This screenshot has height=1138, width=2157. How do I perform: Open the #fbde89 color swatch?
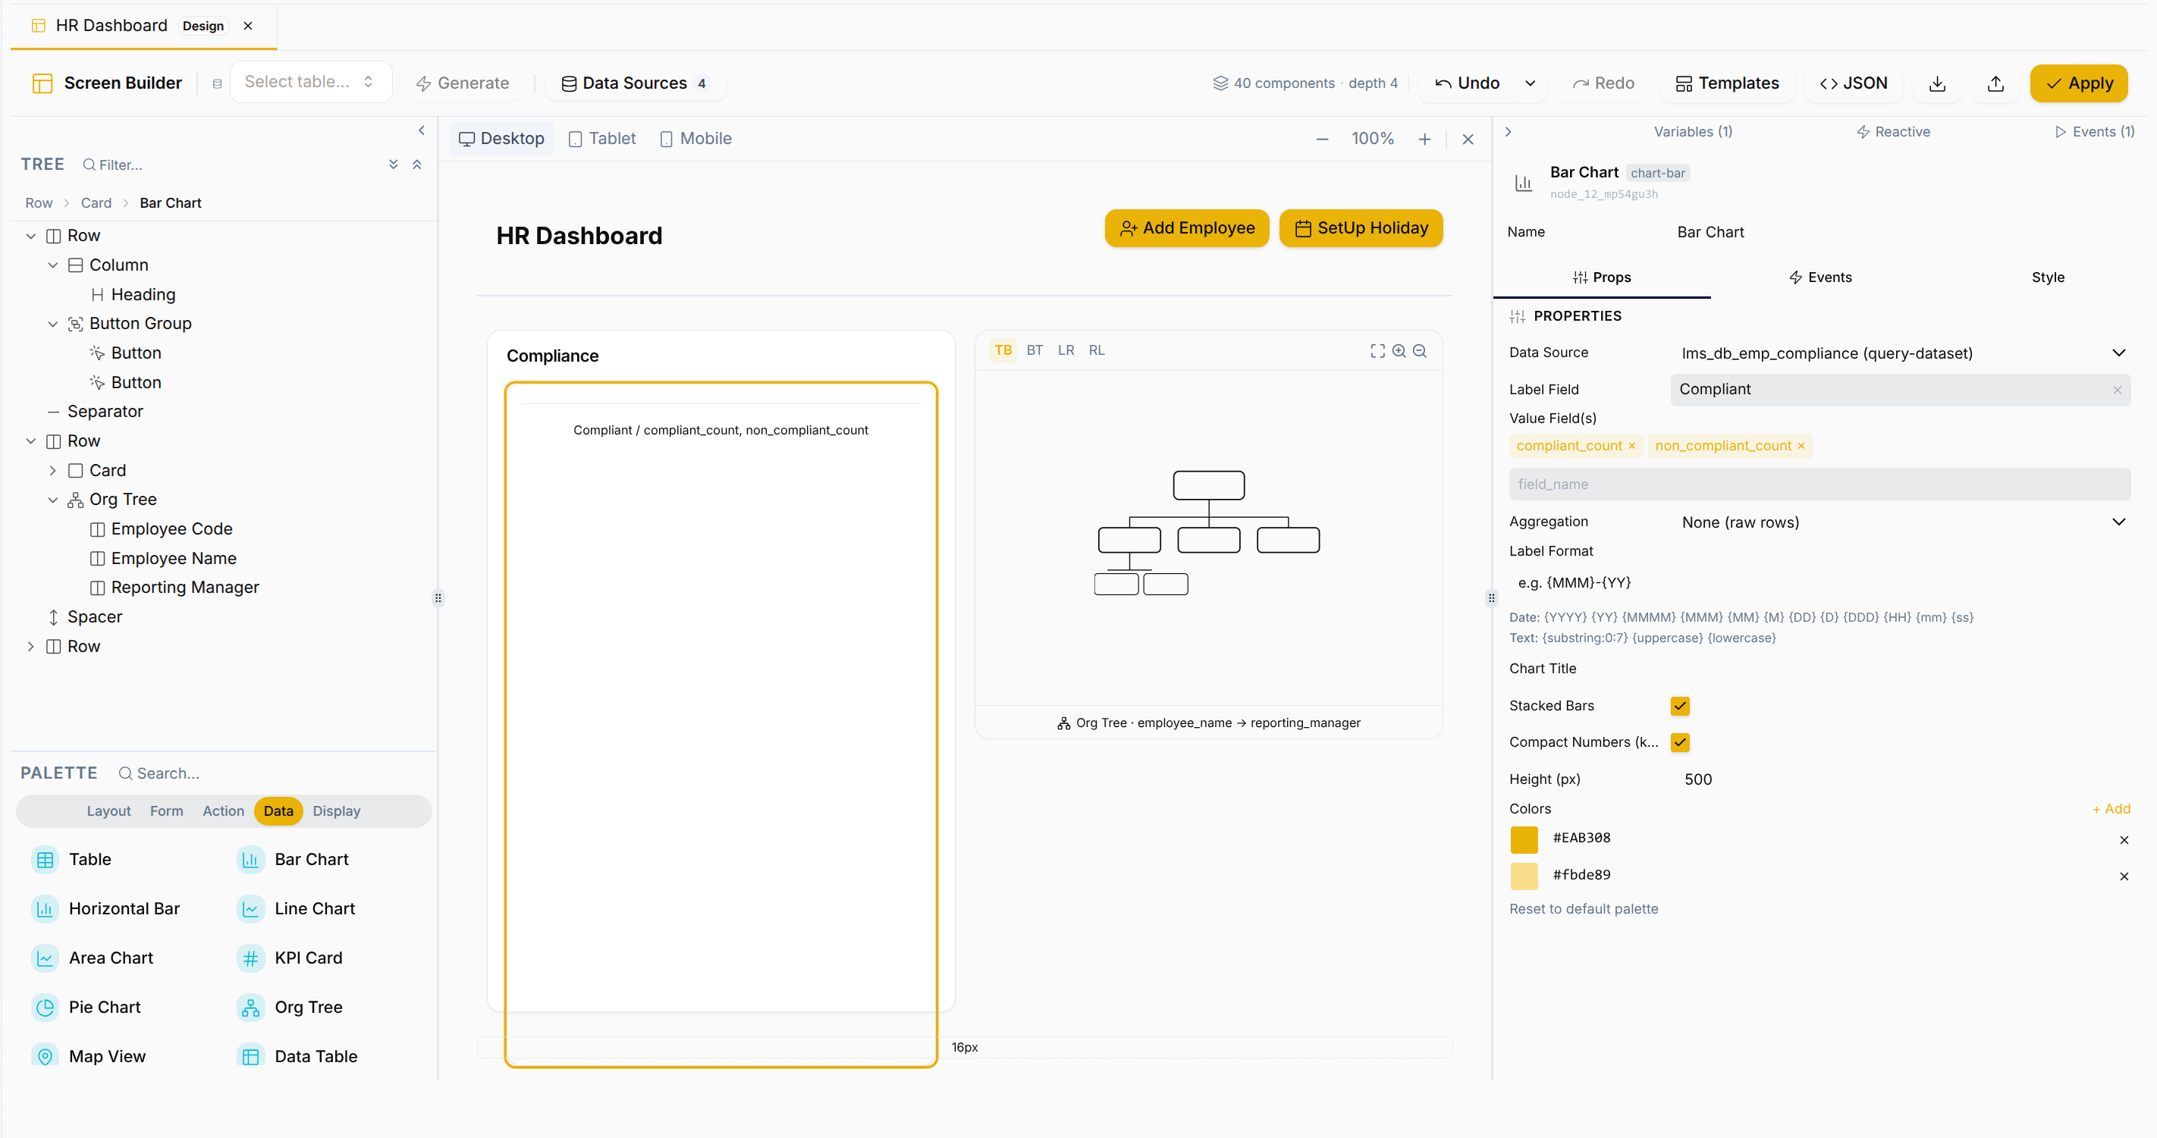(x=1524, y=876)
